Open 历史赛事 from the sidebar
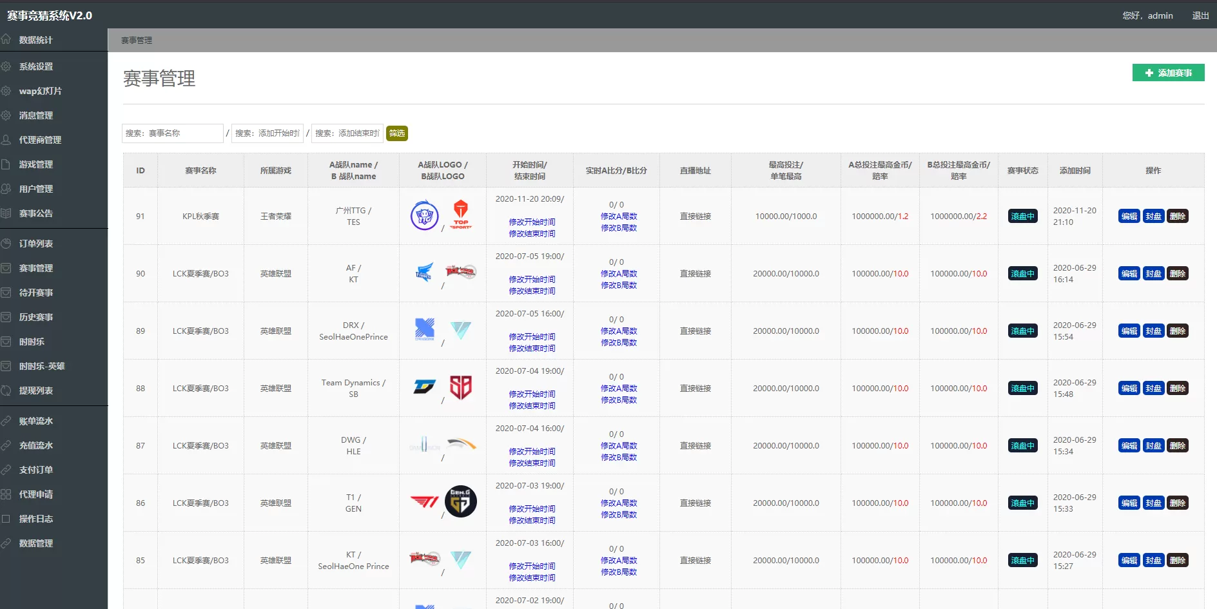 [x=36, y=317]
